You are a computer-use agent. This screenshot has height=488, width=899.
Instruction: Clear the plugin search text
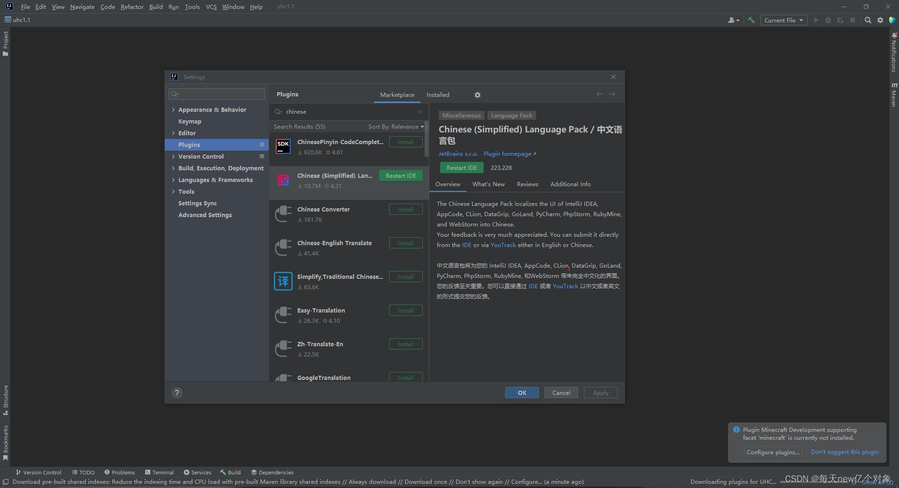tap(420, 112)
